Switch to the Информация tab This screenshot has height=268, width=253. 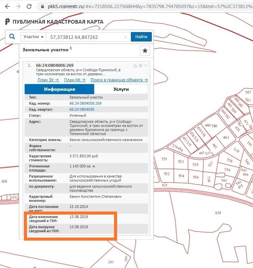(x=59, y=89)
